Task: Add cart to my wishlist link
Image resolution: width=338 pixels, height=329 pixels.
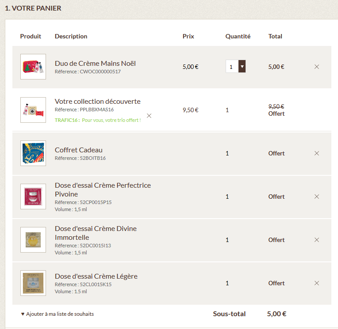Action: click(x=60, y=314)
